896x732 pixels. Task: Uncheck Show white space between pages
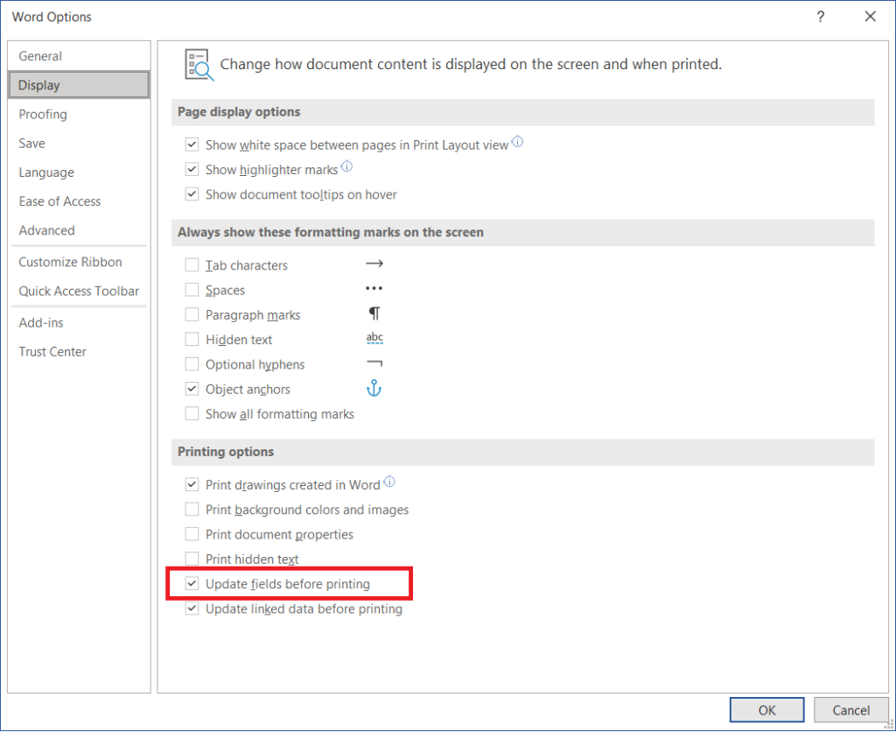click(x=192, y=144)
